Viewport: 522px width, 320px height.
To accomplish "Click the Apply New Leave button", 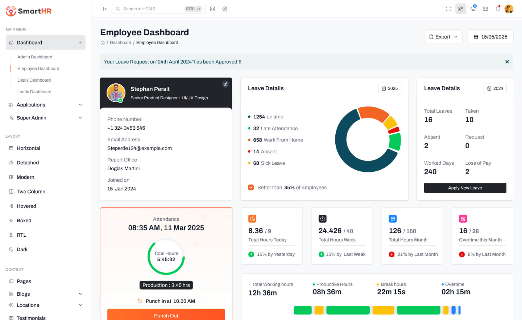I will click(x=465, y=188).
